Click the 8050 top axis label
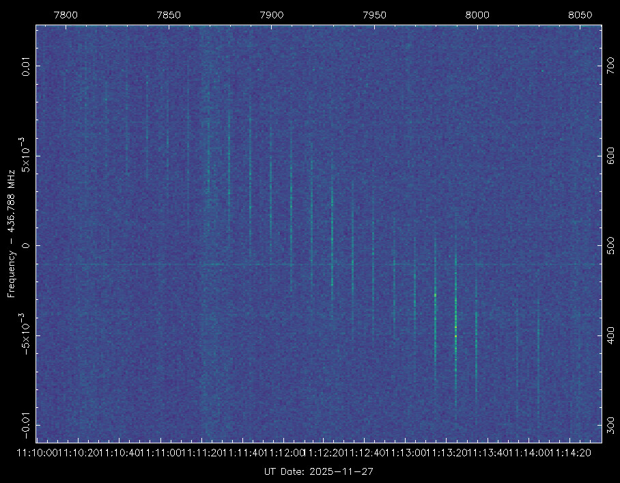Image resolution: width=620 pixels, height=483 pixels. point(580,15)
